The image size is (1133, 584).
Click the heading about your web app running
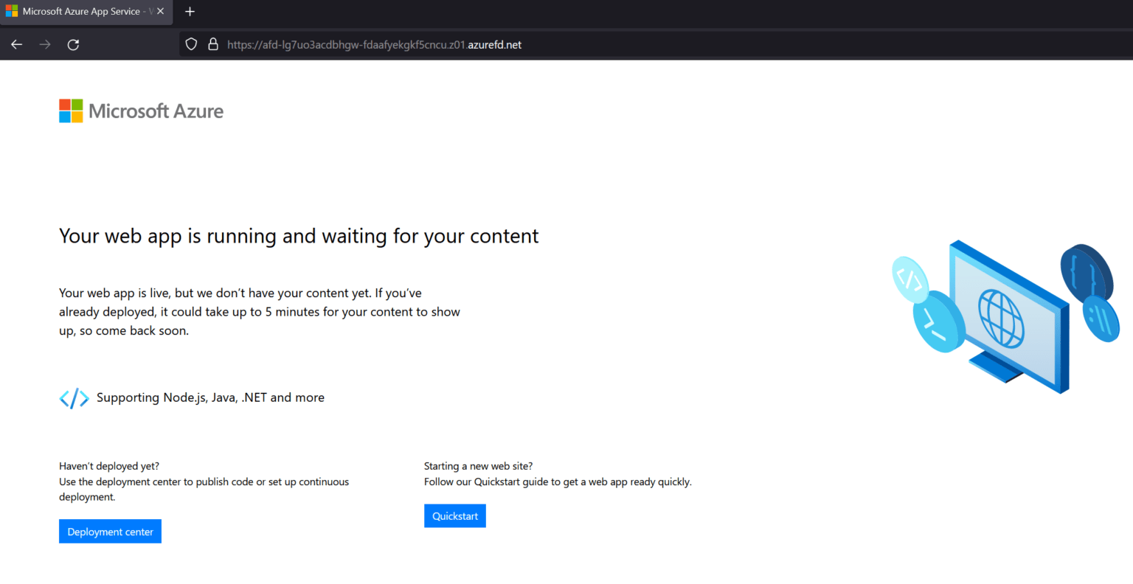point(298,235)
